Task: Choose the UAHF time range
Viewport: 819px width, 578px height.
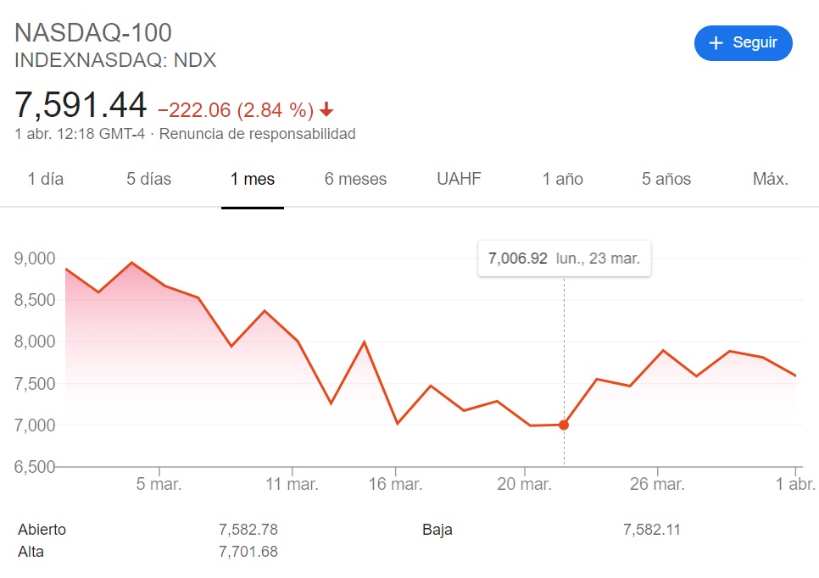Action: click(459, 179)
